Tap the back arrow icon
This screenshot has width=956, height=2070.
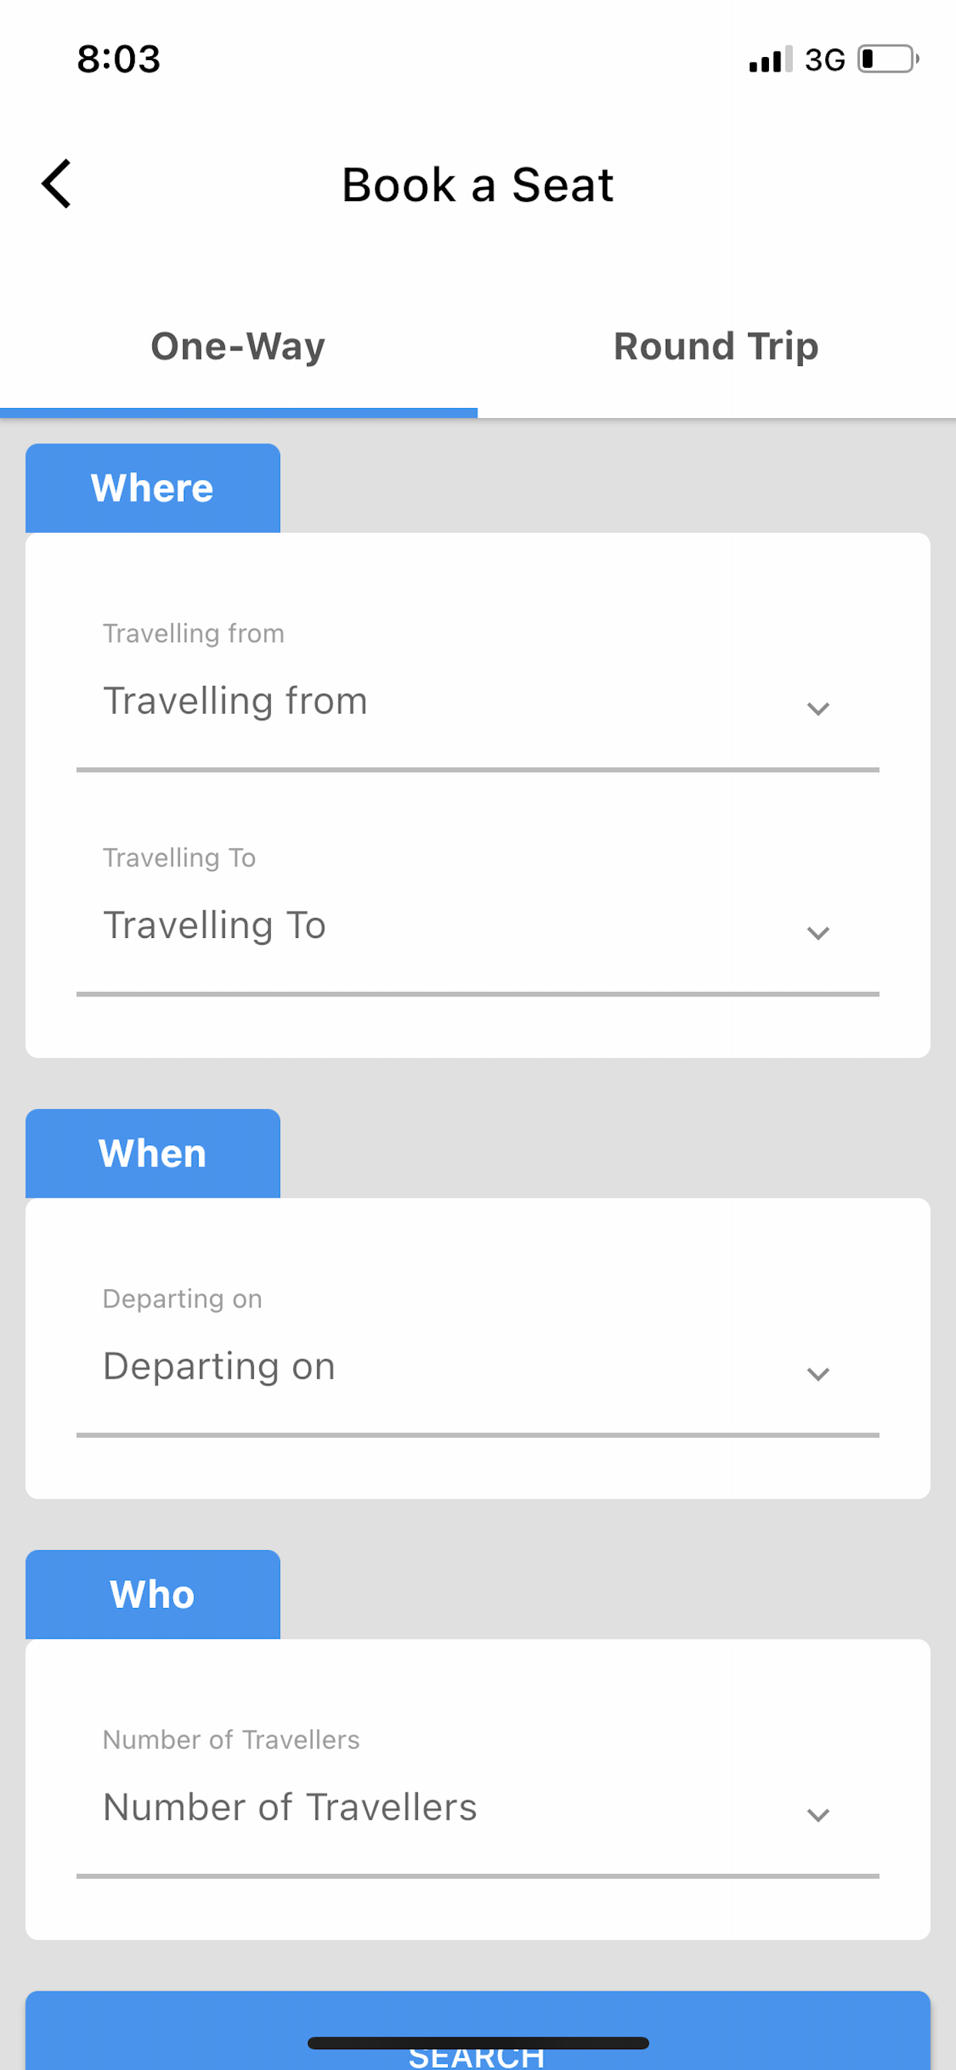(56, 184)
